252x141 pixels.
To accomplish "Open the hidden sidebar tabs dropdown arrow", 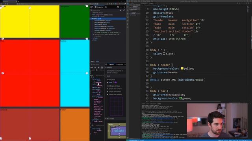I will (125, 64).
